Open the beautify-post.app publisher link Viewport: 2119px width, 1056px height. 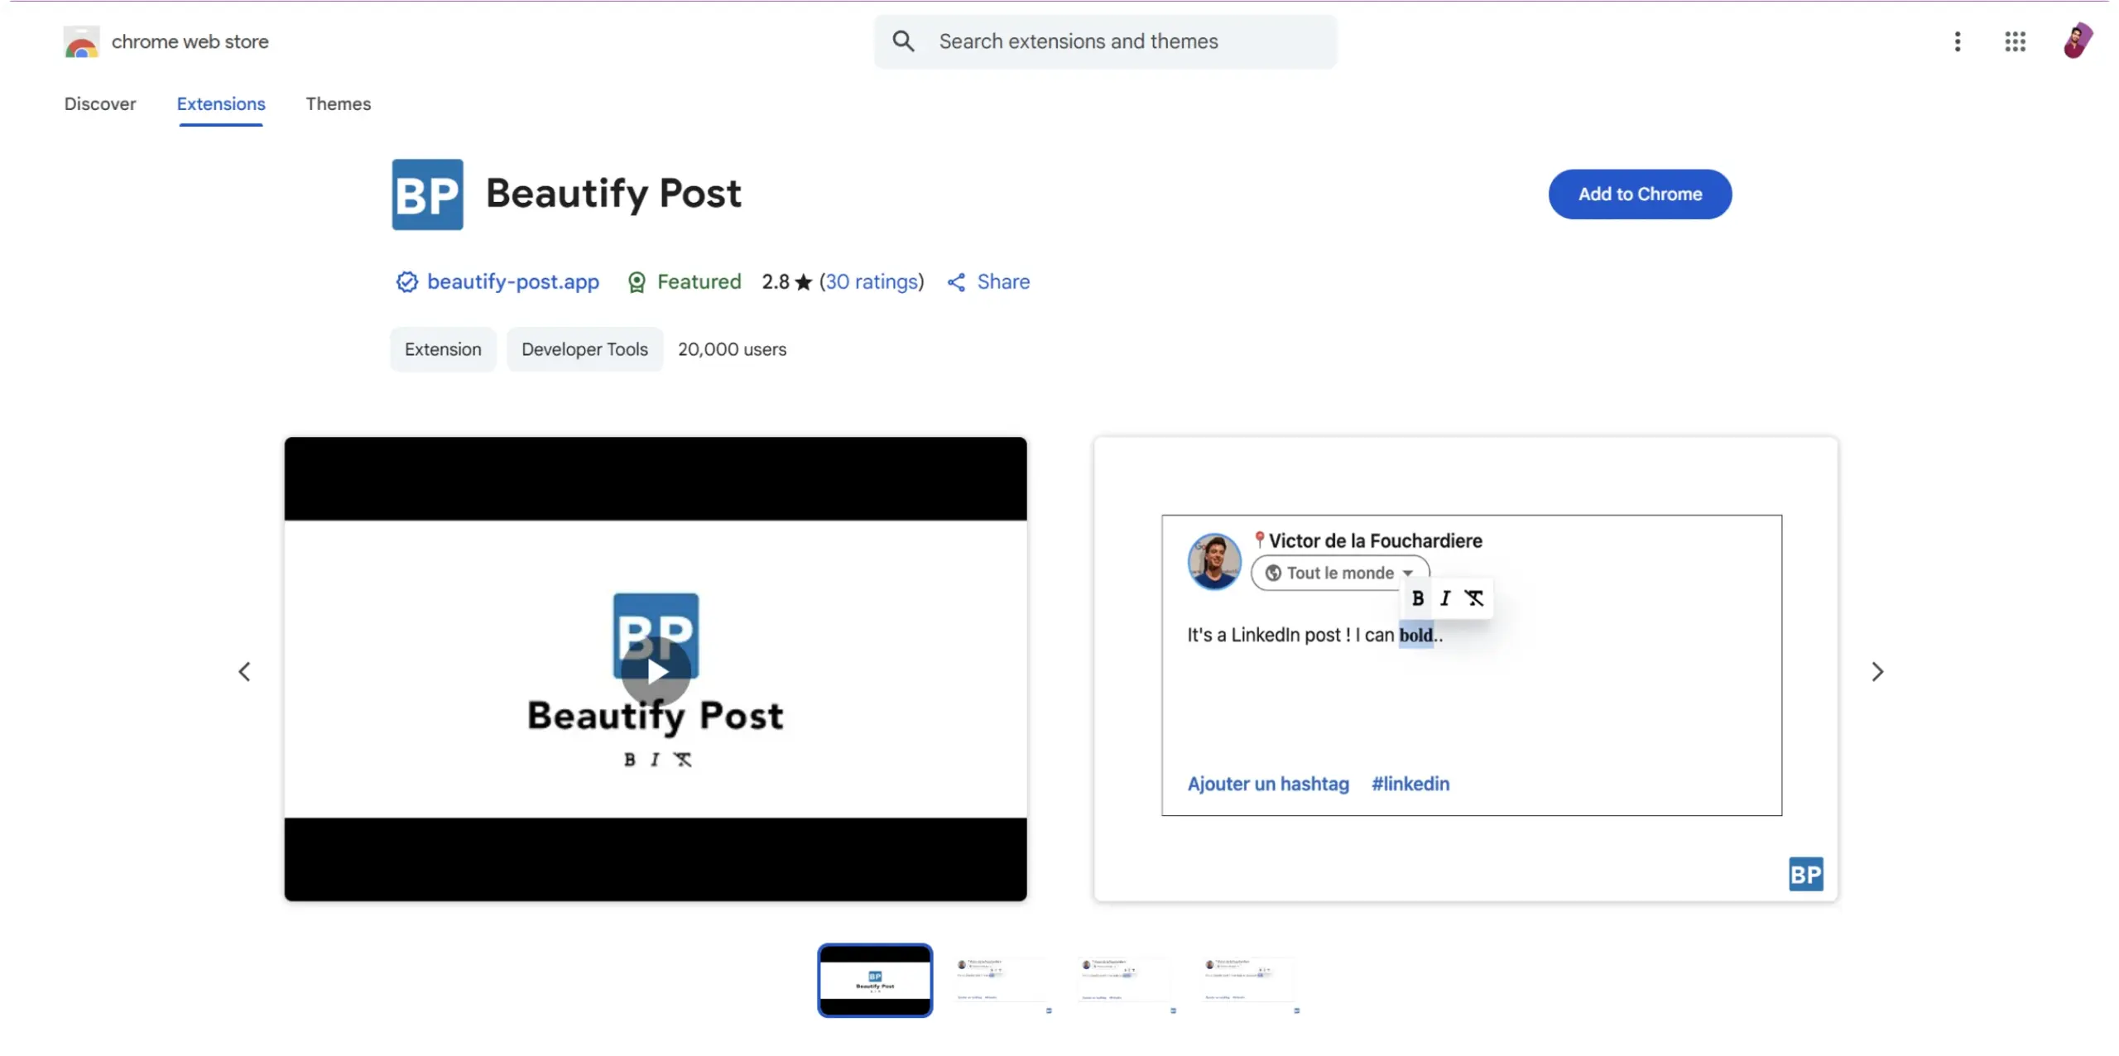click(512, 281)
